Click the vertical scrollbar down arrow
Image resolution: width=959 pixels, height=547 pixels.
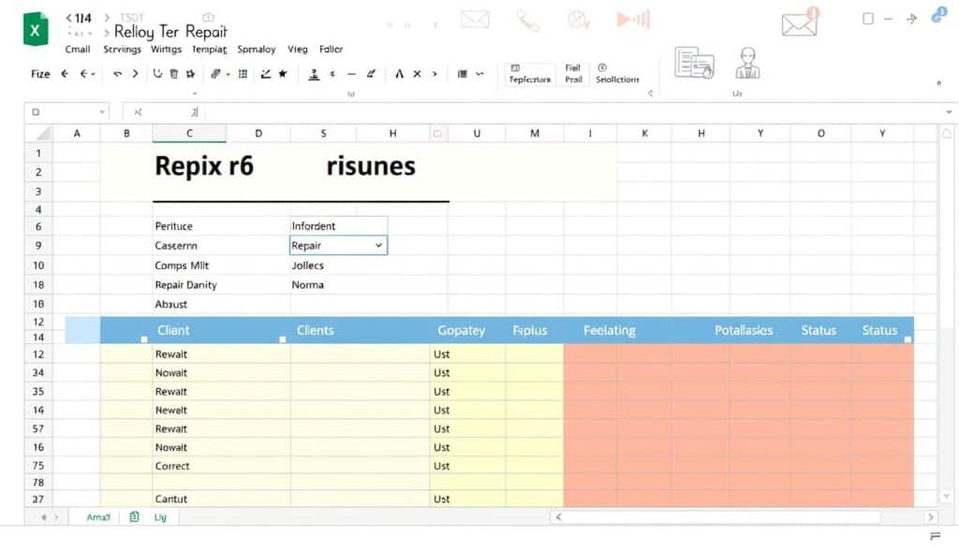(x=947, y=497)
